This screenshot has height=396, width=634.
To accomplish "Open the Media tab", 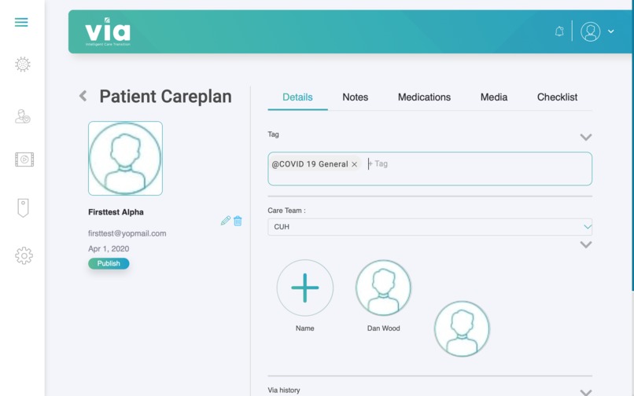I will (494, 97).
